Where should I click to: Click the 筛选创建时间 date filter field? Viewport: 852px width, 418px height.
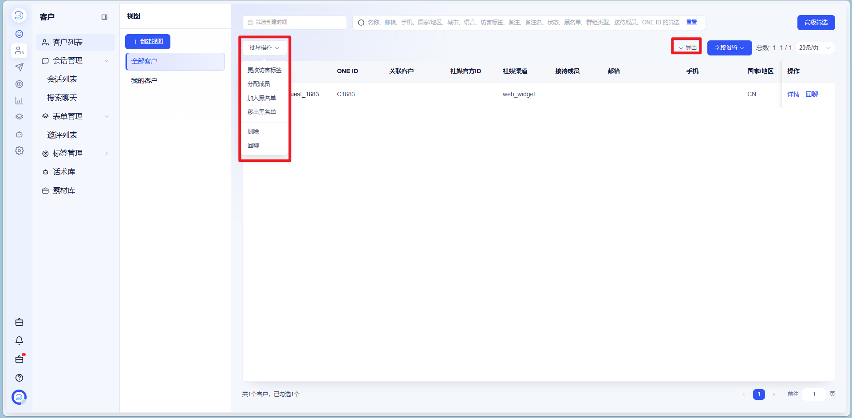(x=295, y=23)
